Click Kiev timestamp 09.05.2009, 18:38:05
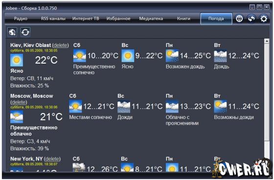The height and width of the screenshot is (180, 274). click(x=34, y=51)
